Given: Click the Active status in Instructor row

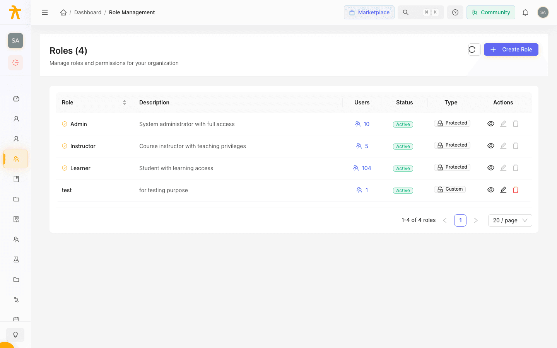Looking at the screenshot, I should [403, 147].
